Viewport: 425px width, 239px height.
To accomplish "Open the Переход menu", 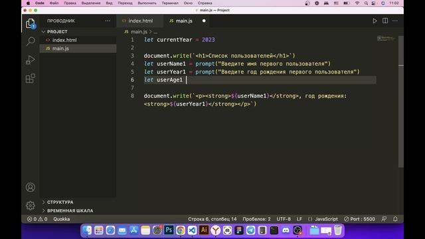I will click(x=126, y=3).
